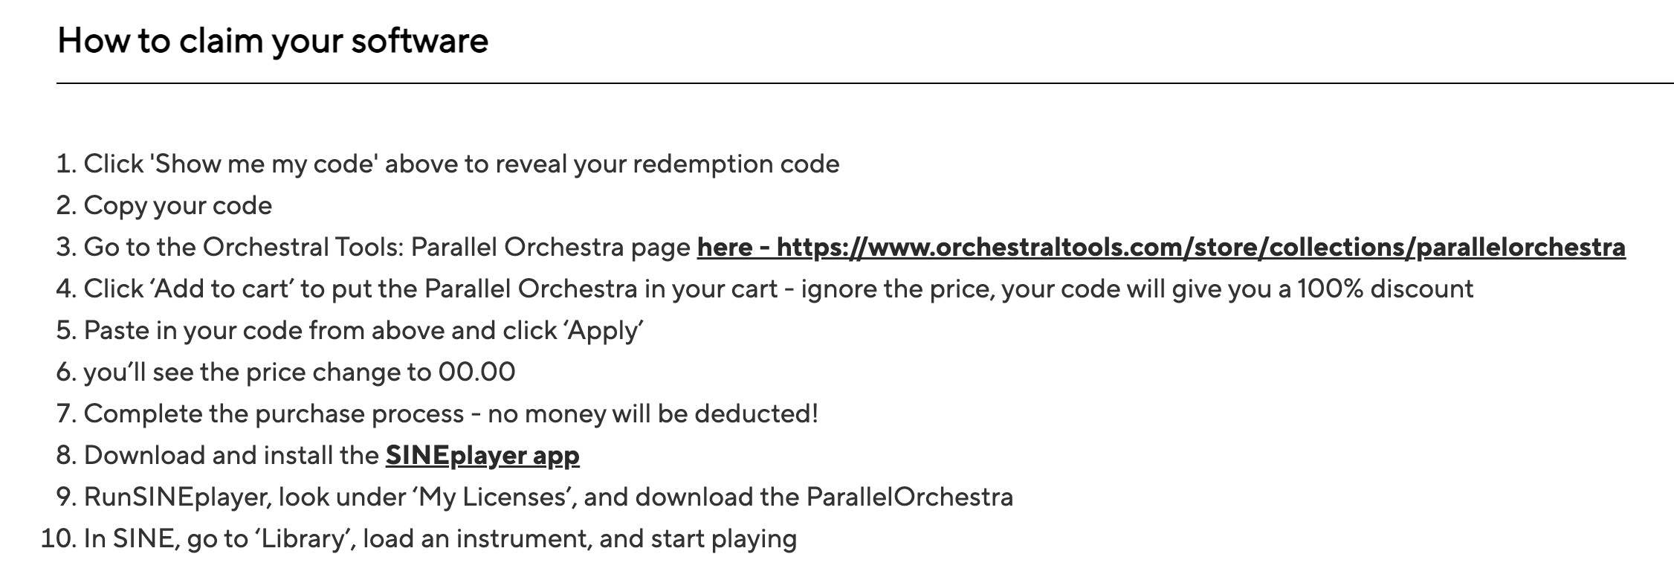
Task: Click the 'ParallelOrchestra' word ending step 9
Action: pos(910,497)
